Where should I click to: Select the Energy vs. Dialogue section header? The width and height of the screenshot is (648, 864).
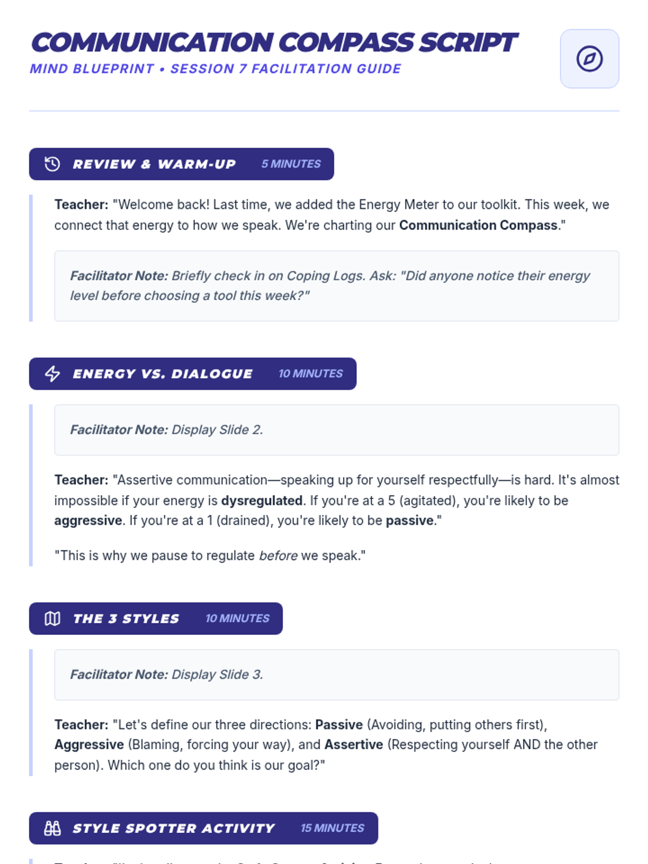click(x=193, y=374)
